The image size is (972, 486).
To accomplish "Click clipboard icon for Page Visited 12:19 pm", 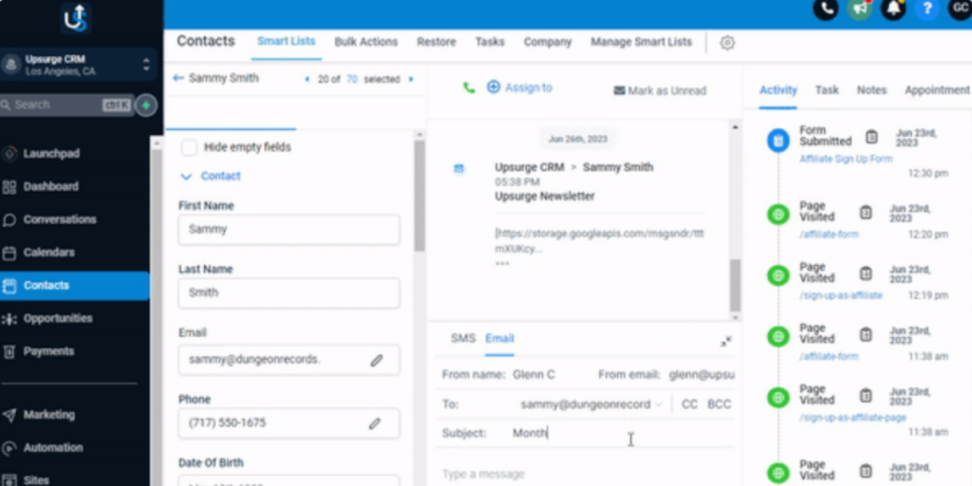I will pos(866,273).
